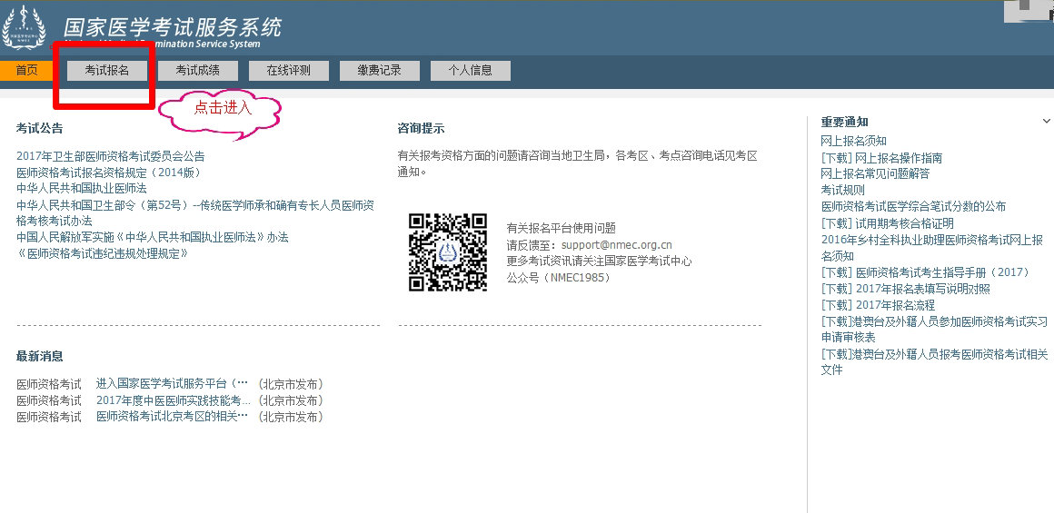Open the 个人信息 menu item
Viewport: 1054px width, 513px height.
click(470, 71)
